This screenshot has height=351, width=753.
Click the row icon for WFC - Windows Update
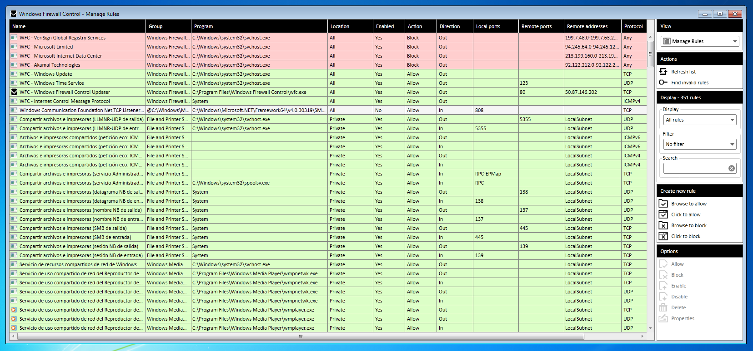[x=14, y=74]
